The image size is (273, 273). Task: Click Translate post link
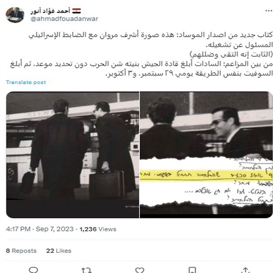click(x=26, y=82)
